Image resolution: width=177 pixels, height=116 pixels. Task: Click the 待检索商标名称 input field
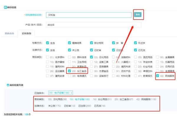(x=89, y=15)
